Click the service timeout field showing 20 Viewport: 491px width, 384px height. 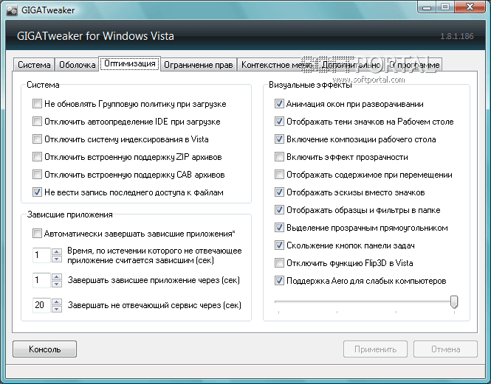(x=41, y=305)
